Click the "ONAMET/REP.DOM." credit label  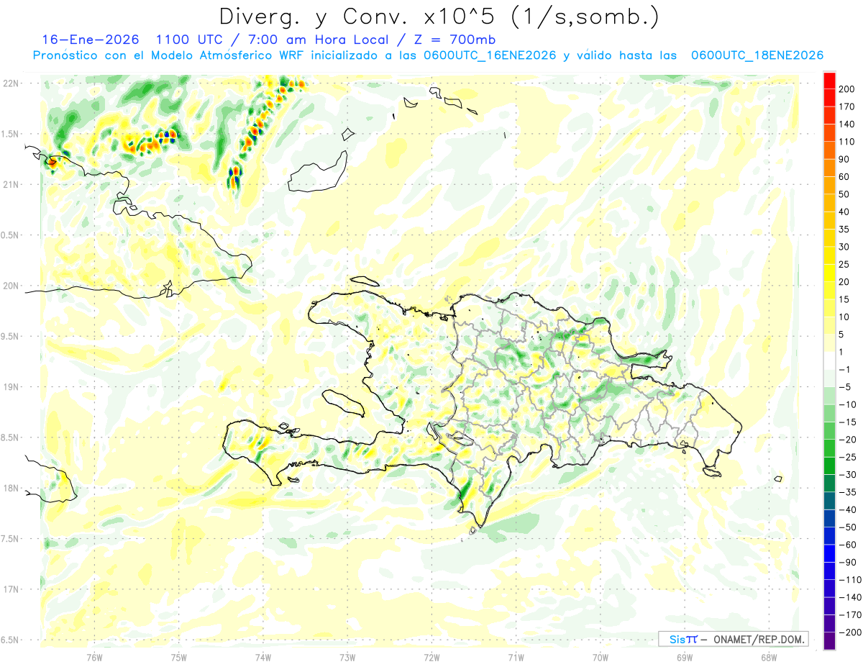pos(759,639)
